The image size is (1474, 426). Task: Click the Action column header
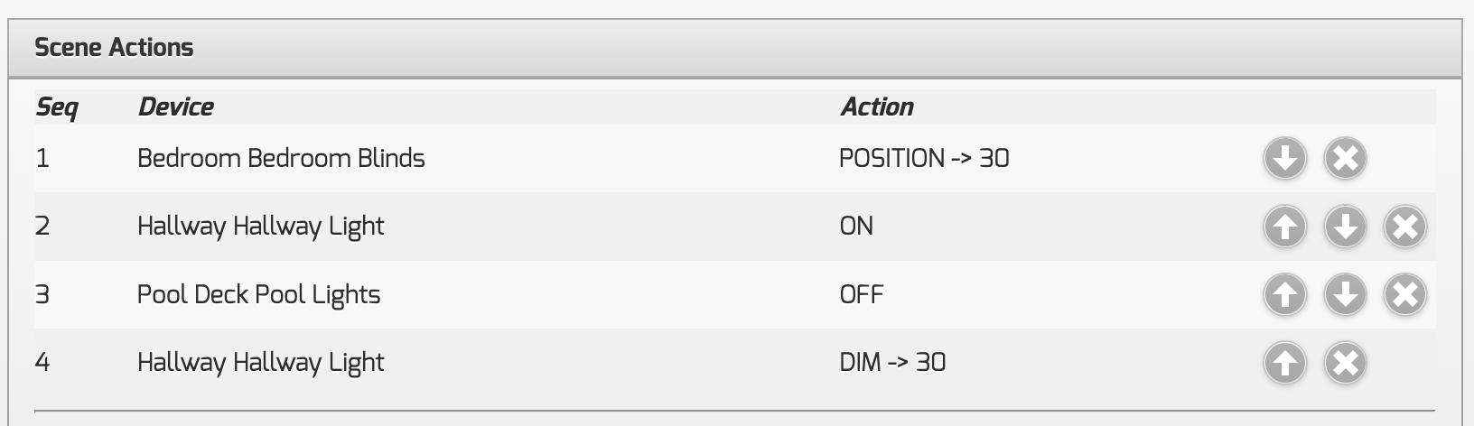(877, 107)
